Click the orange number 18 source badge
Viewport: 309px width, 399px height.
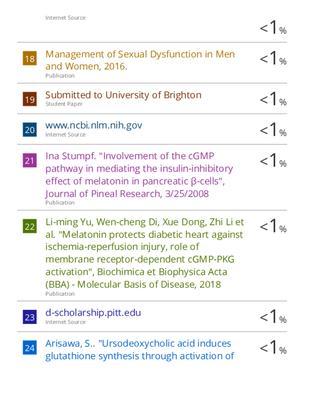29,59
